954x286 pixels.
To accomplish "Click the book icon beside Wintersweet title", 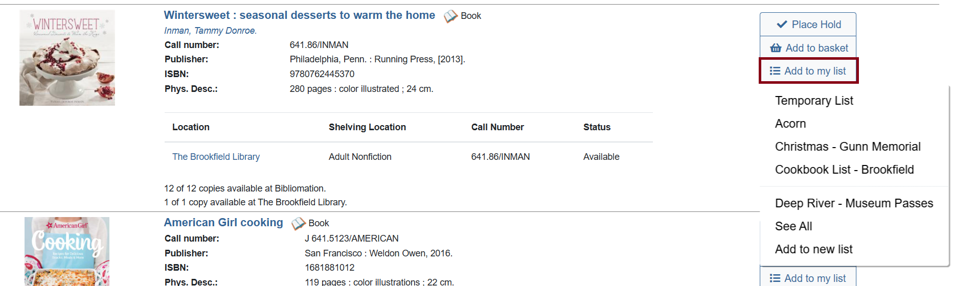I will click(450, 16).
